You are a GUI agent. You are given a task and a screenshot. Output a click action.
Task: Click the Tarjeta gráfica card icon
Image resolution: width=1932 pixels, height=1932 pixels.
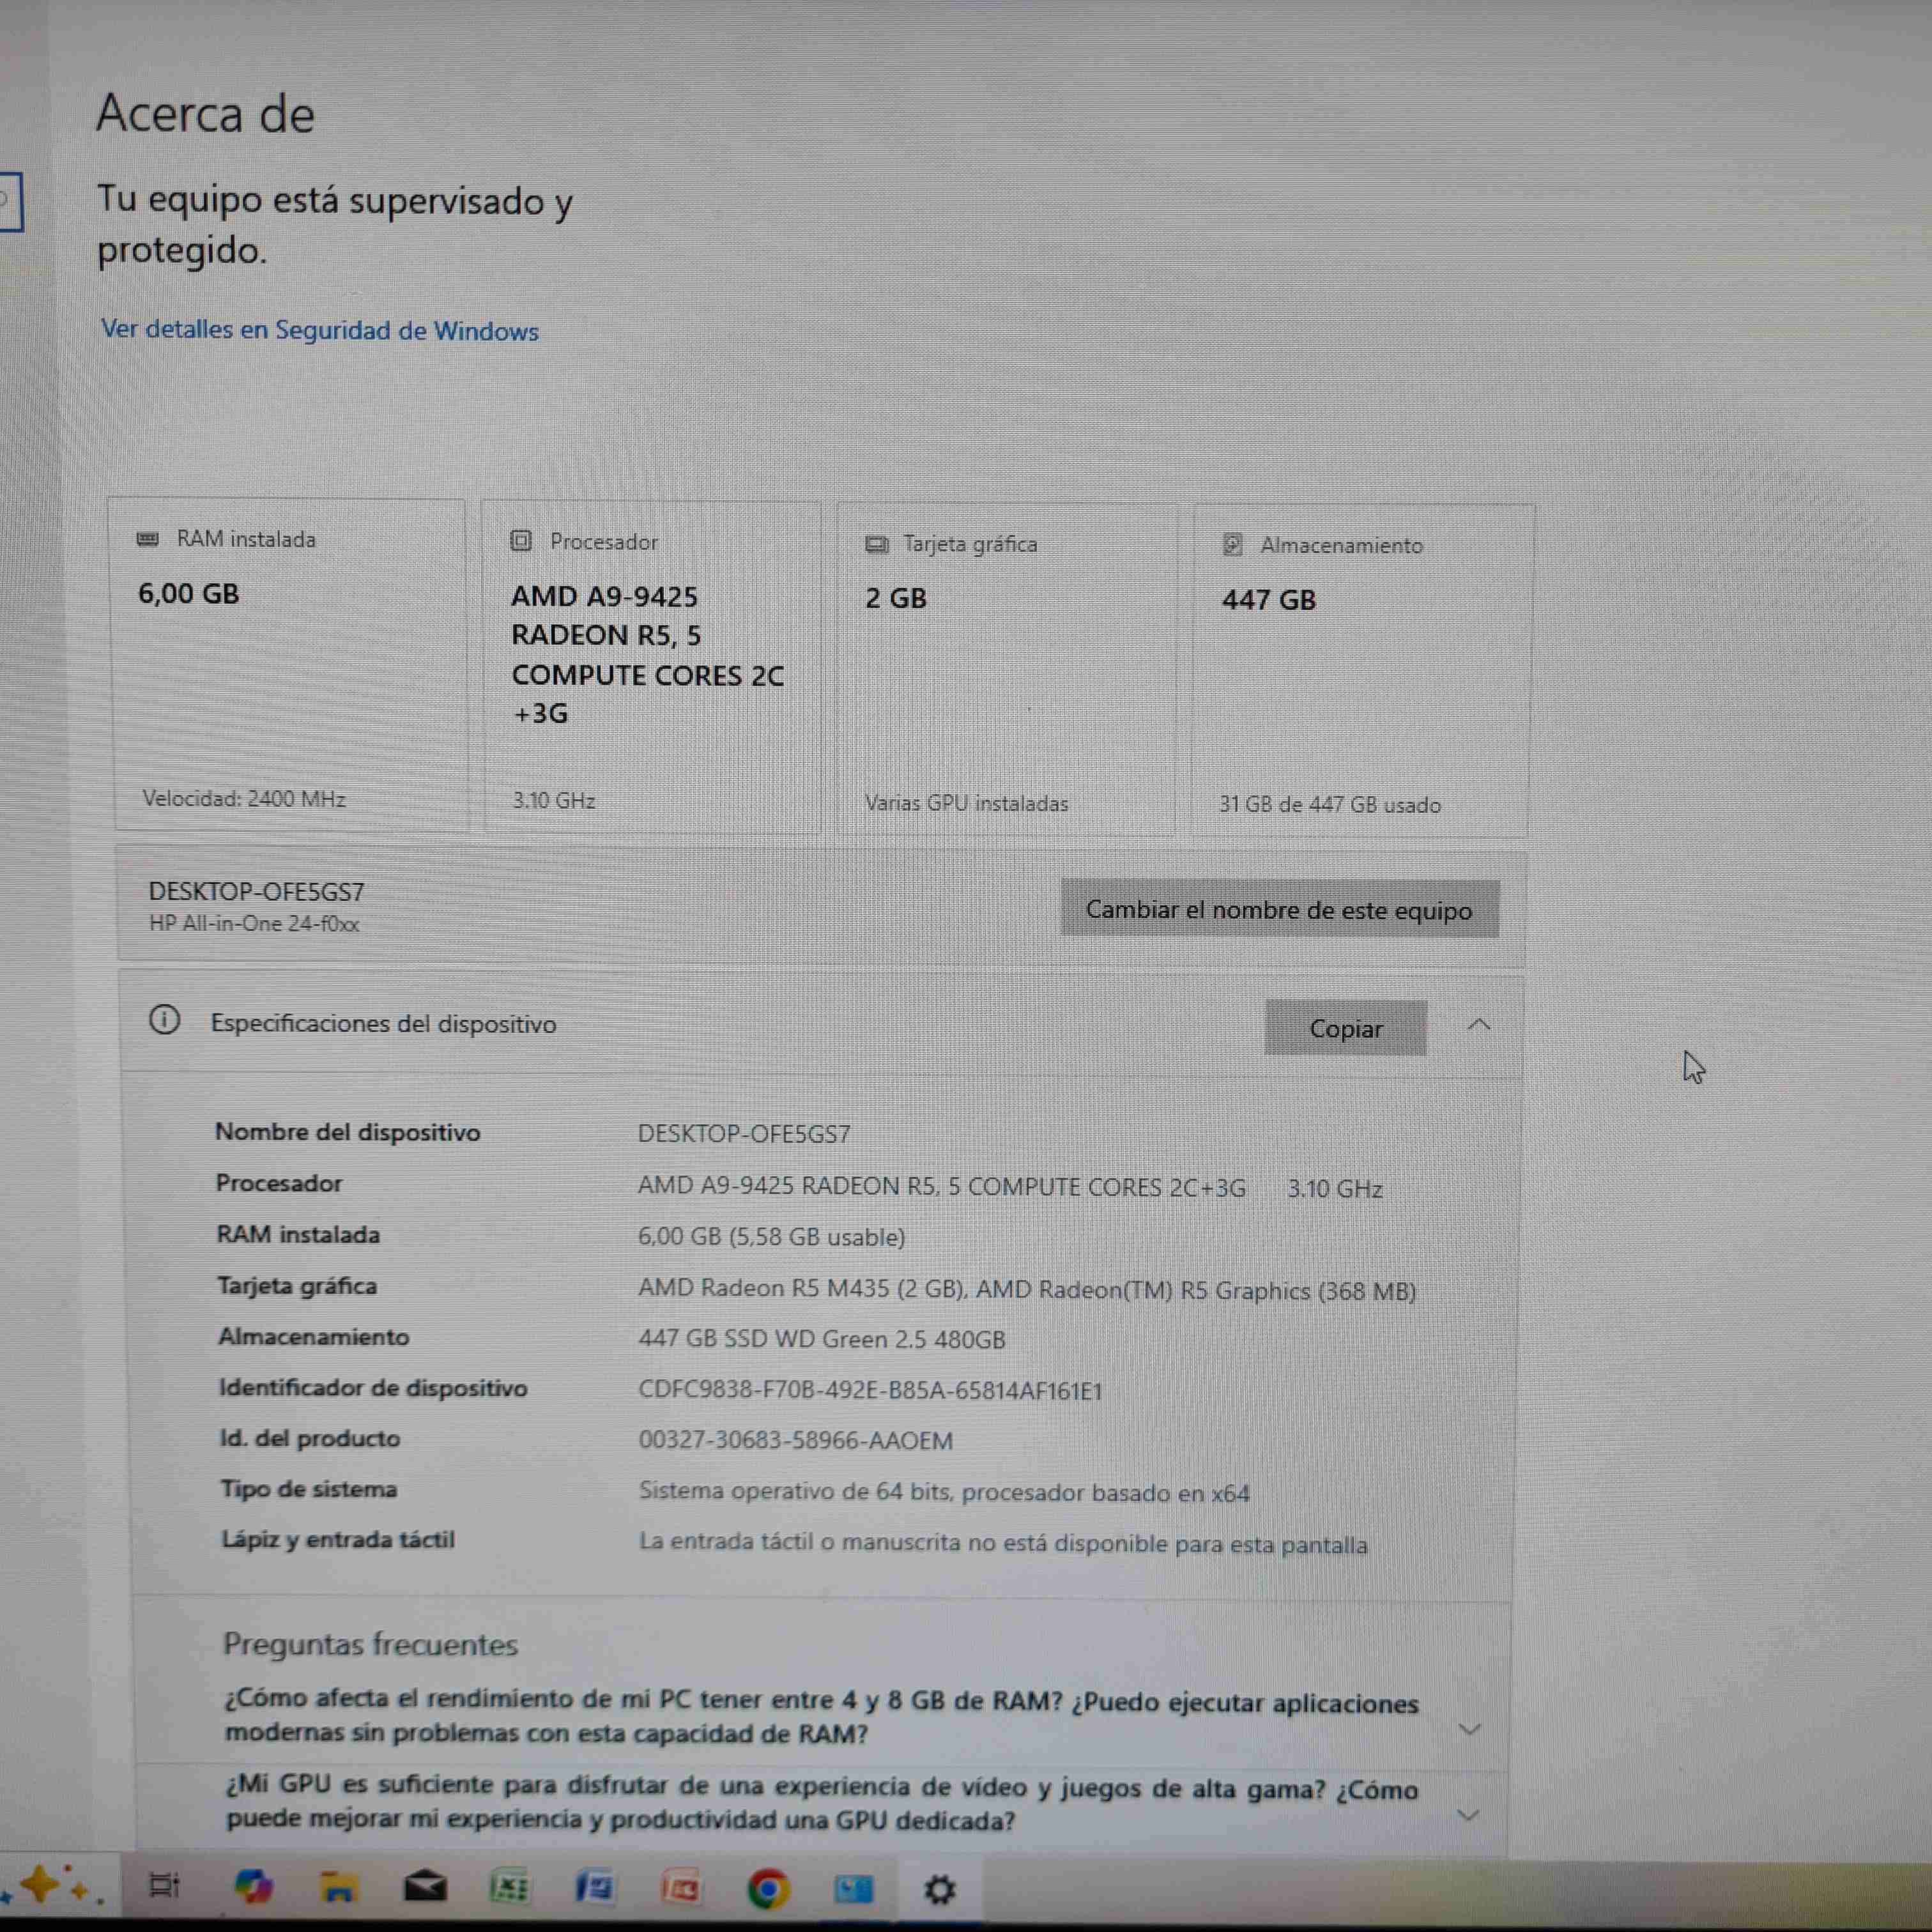click(877, 544)
